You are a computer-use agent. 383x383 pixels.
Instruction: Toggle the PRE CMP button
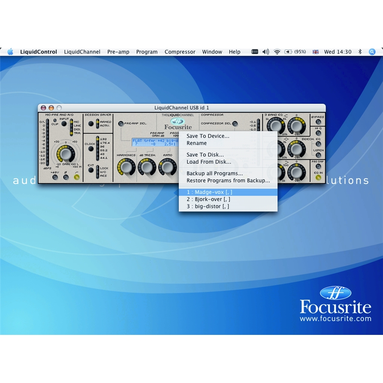tap(318, 166)
